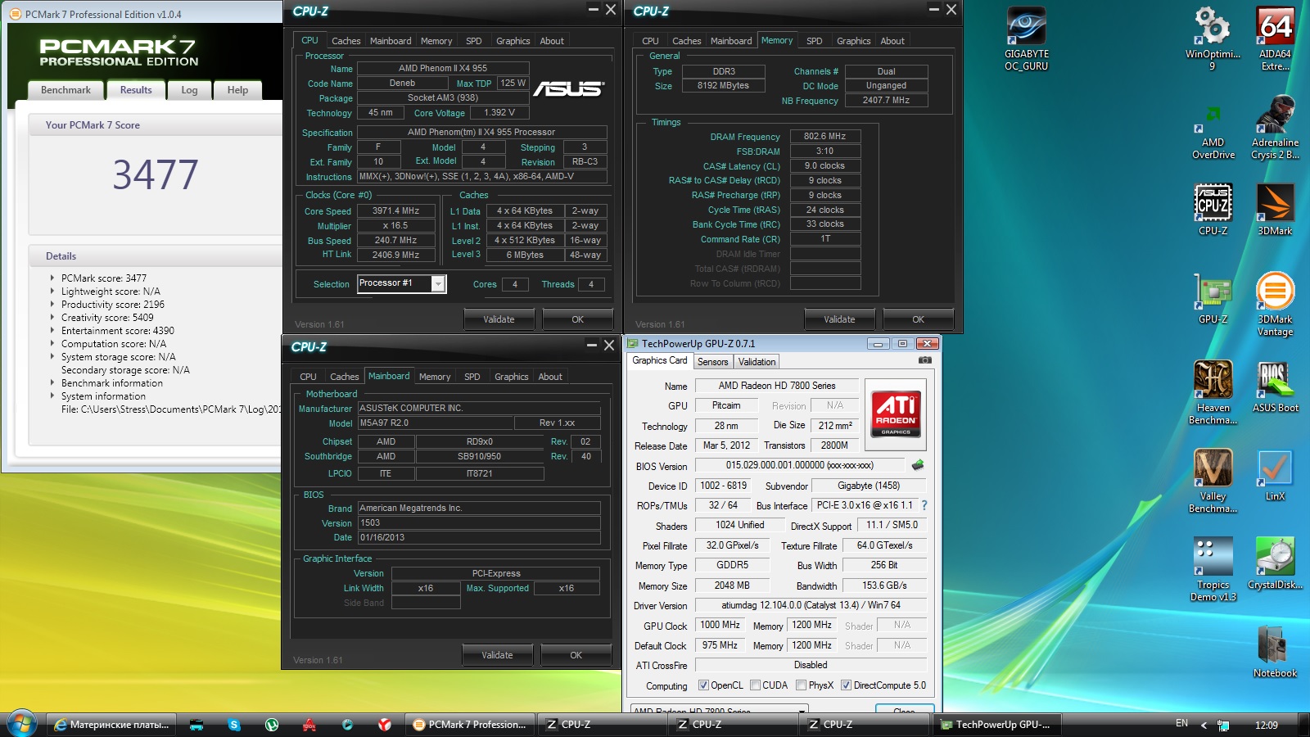Screen dimensions: 1310x737
Task: Expand the System storage score row
Action: click(52, 357)
